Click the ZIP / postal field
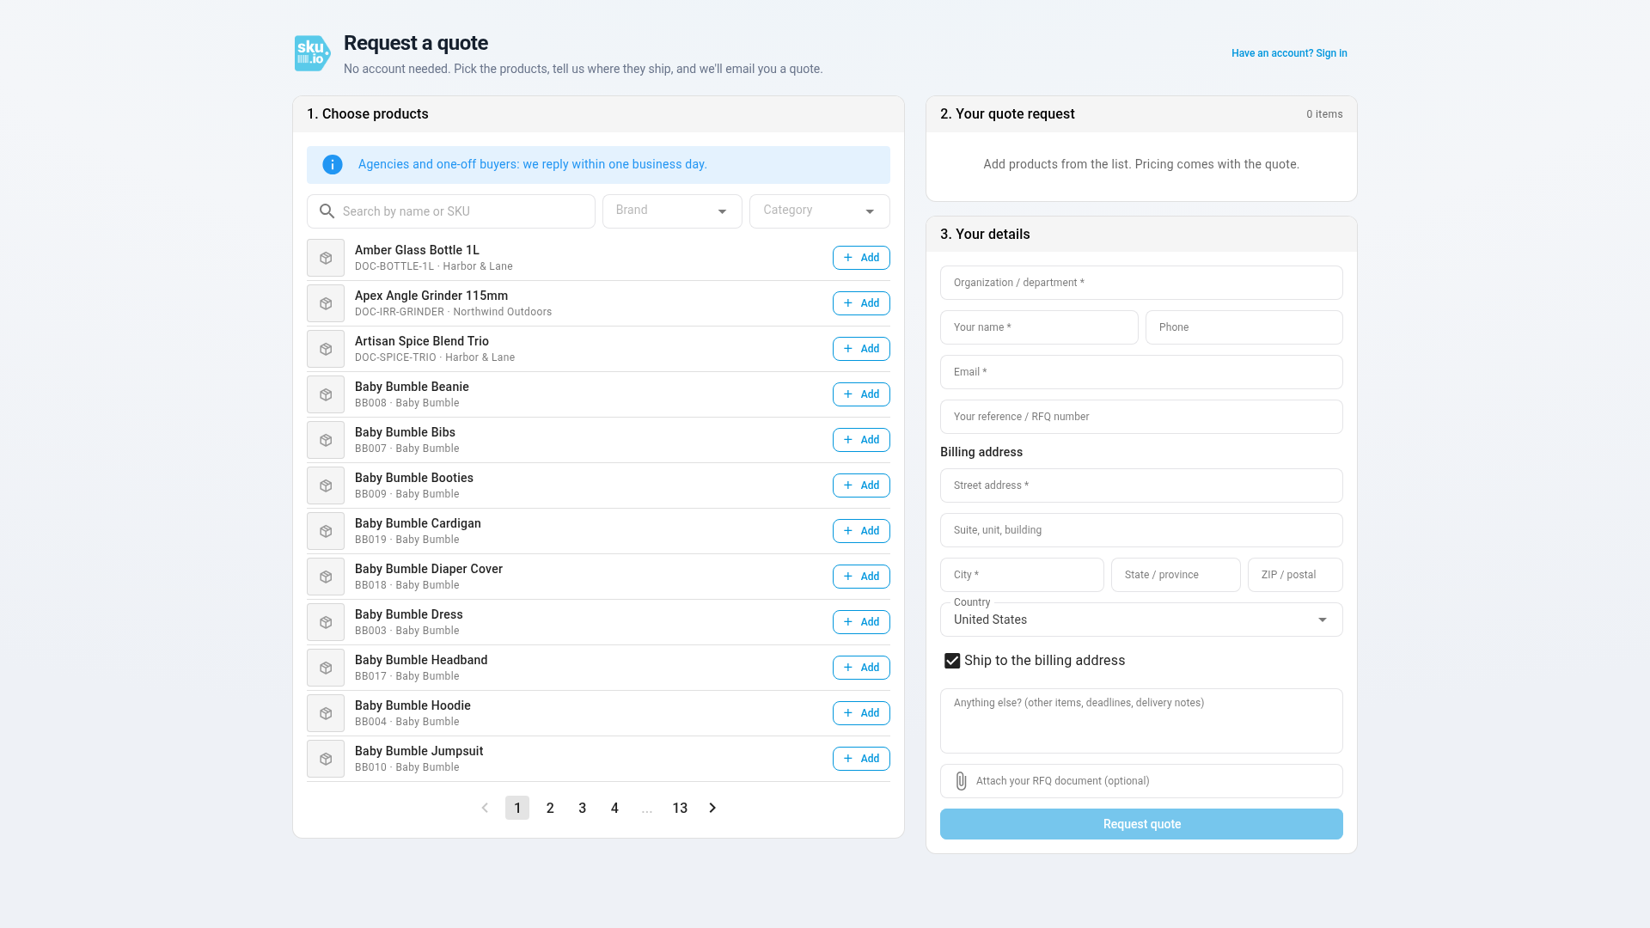 pyautogui.click(x=1295, y=575)
